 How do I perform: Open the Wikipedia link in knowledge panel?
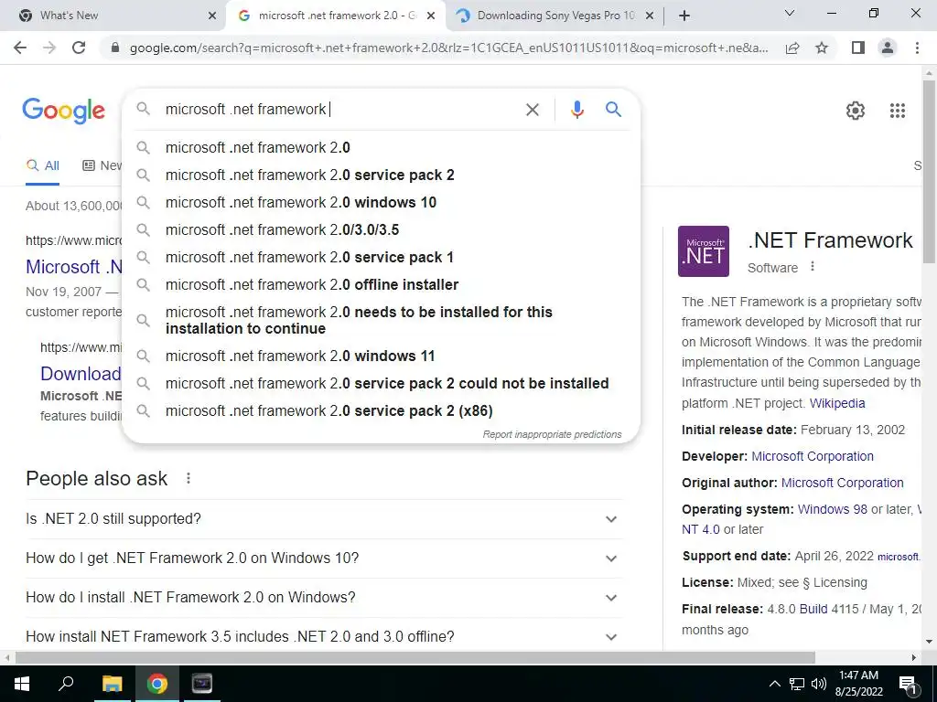click(836, 403)
